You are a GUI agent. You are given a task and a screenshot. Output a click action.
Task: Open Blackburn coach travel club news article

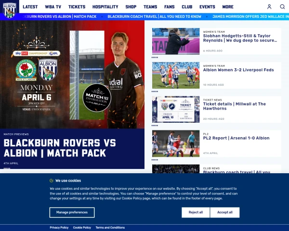(236, 172)
